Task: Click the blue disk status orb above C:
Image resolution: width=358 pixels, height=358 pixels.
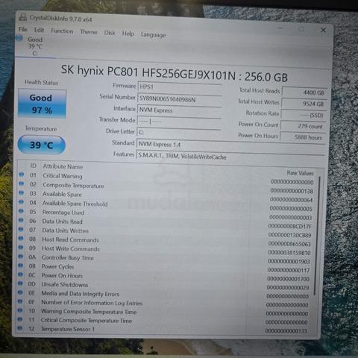Action: click(19, 39)
